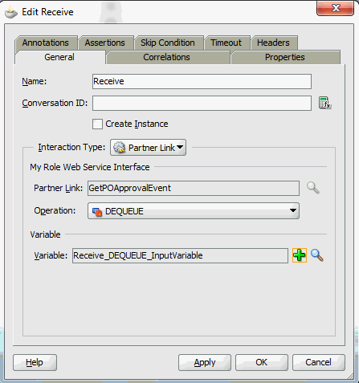Select the Skip Condition tab
Viewport: 359px width, 383px height.
[x=169, y=43]
